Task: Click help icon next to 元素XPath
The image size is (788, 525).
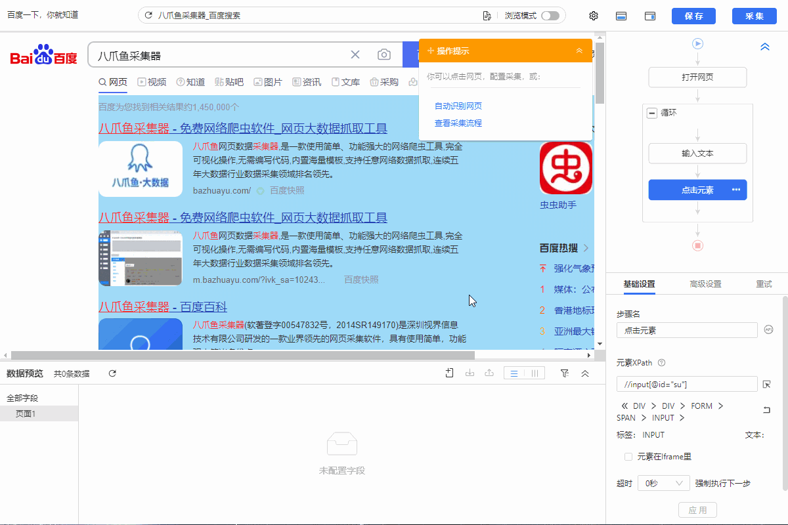Action: (661, 362)
